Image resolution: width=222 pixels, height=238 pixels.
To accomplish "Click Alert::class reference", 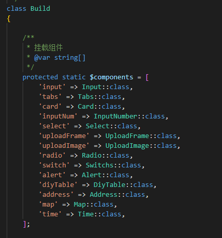I will 105,175.
